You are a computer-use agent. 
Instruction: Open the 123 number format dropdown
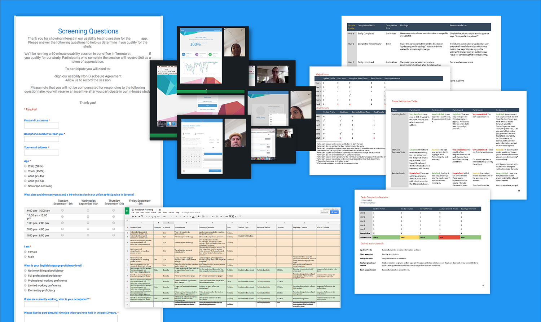coord(159,216)
